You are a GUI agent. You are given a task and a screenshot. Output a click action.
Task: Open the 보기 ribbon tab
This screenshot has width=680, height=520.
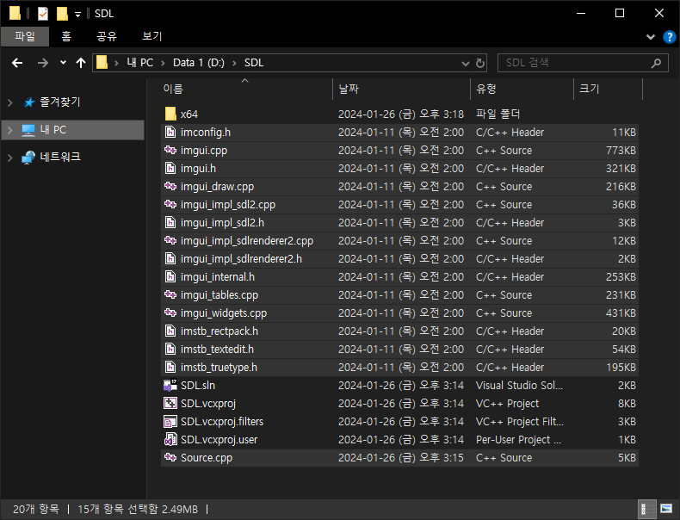pos(152,36)
